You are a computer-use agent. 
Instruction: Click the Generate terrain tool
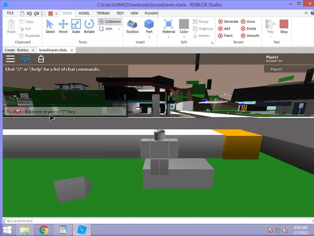228,22
